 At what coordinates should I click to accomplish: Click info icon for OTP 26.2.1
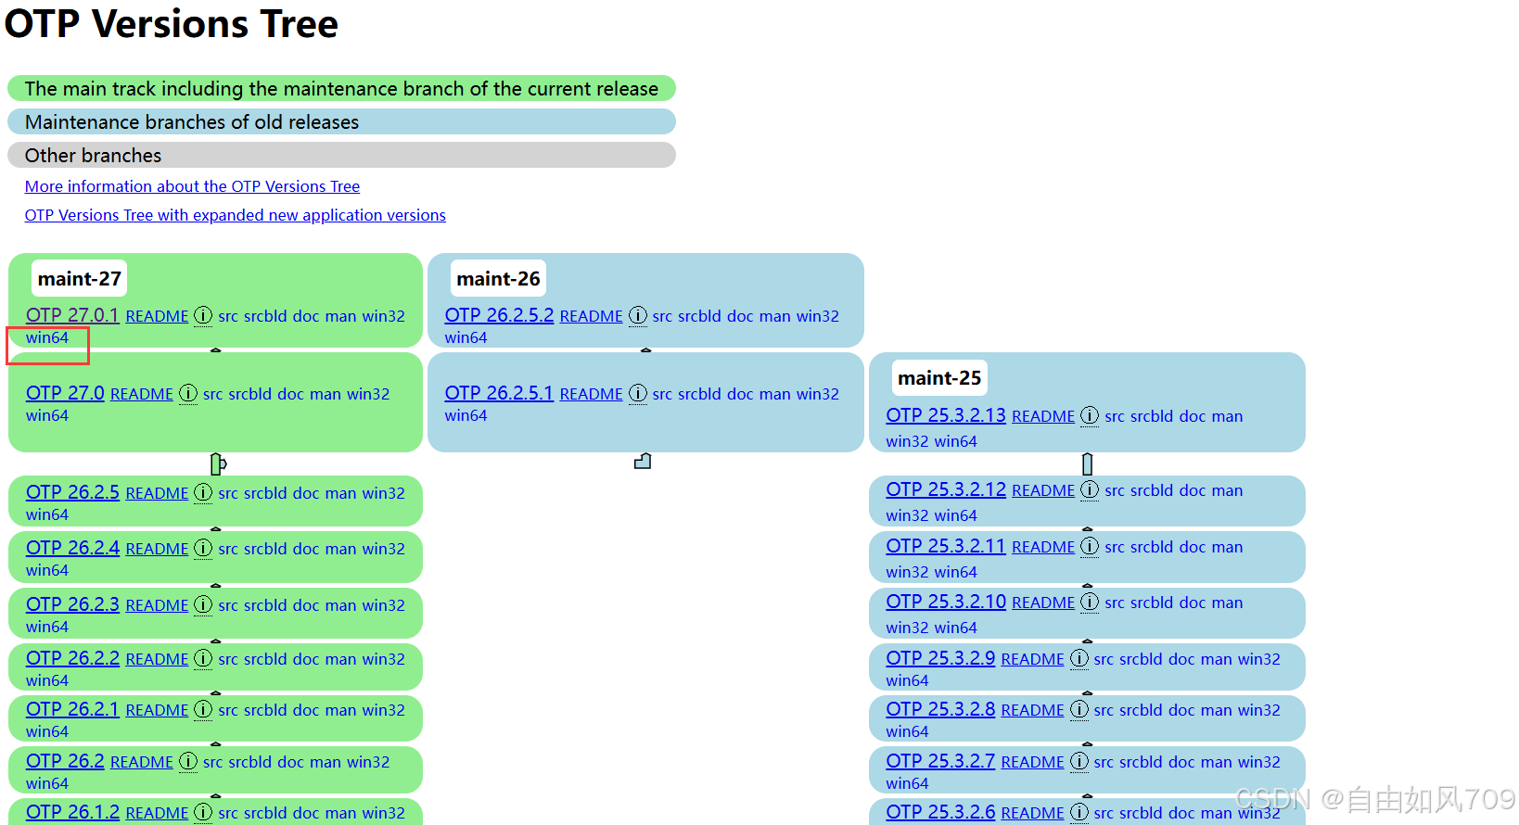coord(203,710)
